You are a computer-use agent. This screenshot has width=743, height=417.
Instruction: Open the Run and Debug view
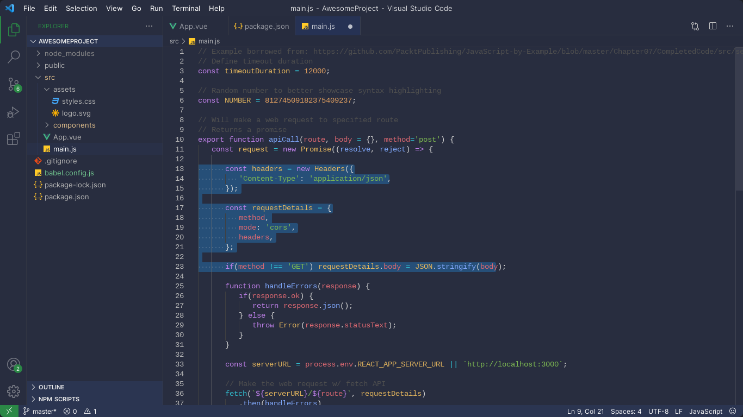click(x=14, y=112)
